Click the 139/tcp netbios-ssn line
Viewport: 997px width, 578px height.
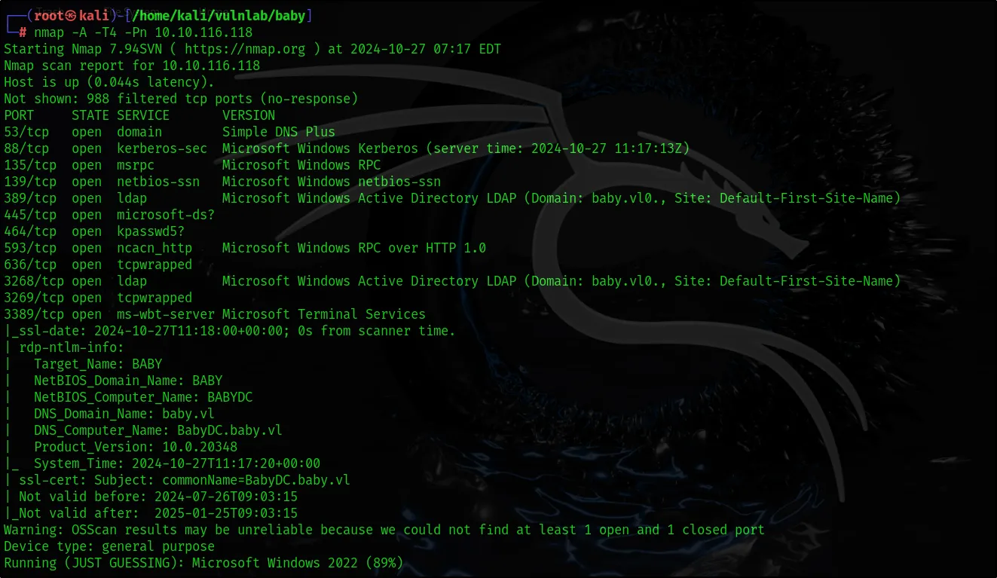222,182
